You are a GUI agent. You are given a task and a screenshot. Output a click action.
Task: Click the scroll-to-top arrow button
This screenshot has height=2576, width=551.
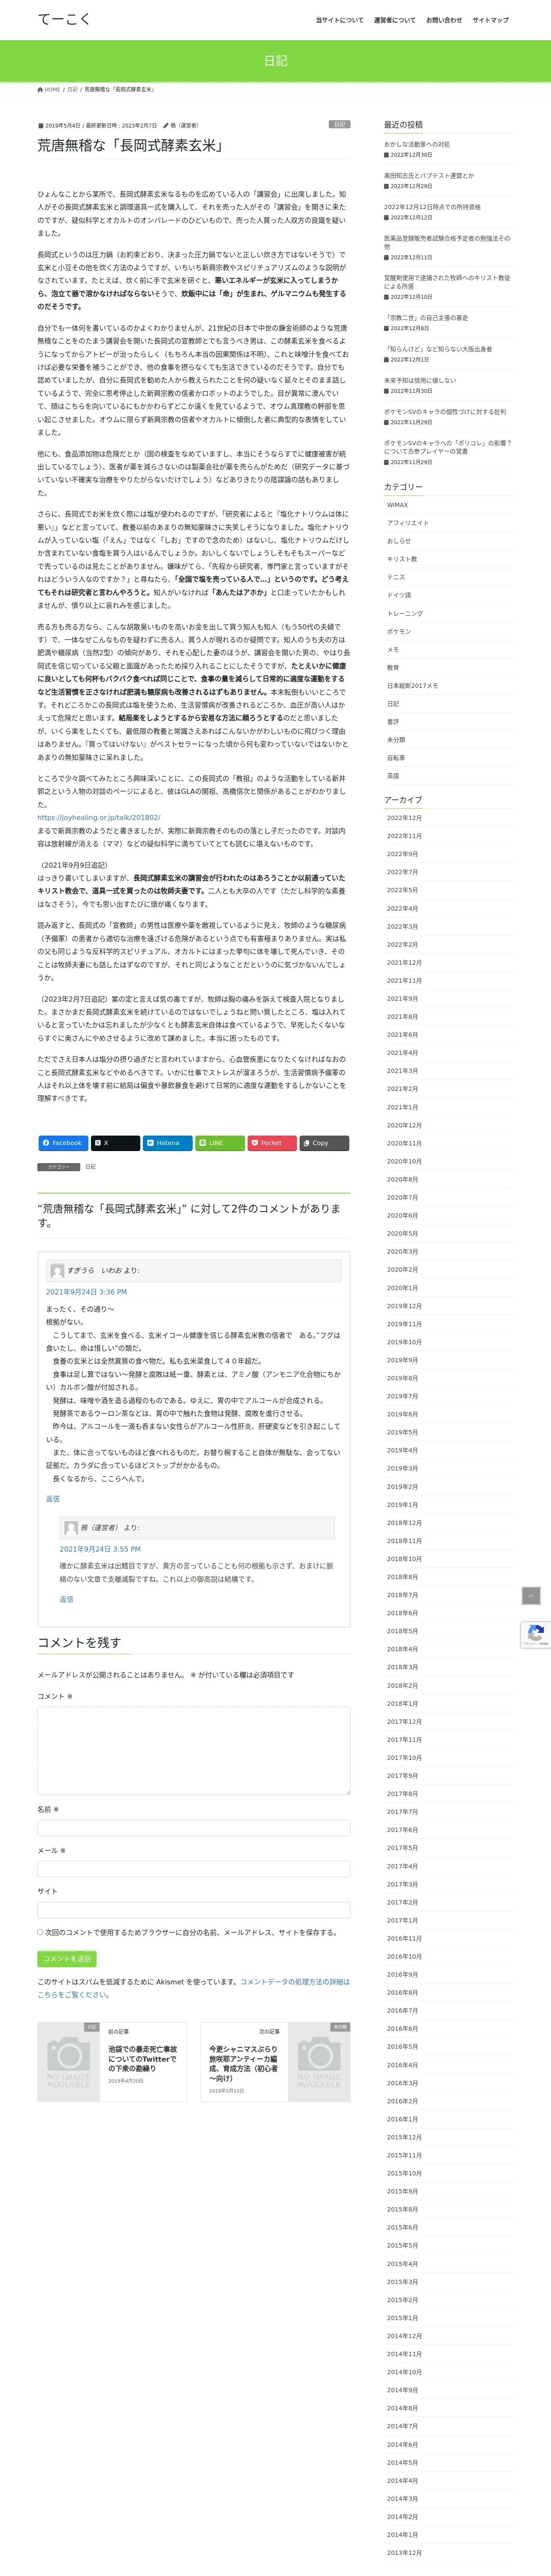pos(531,1596)
